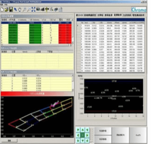Click the yellow crosshair move icon in the toolbar

(47, 10)
